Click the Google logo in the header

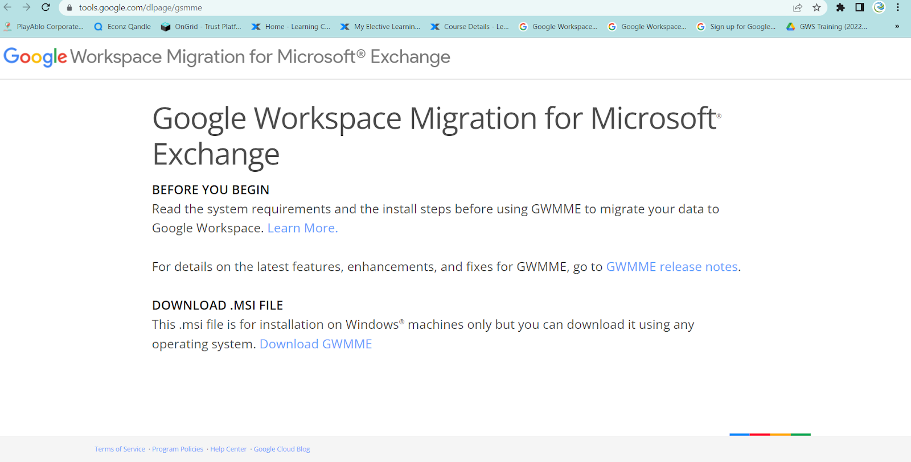35,57
